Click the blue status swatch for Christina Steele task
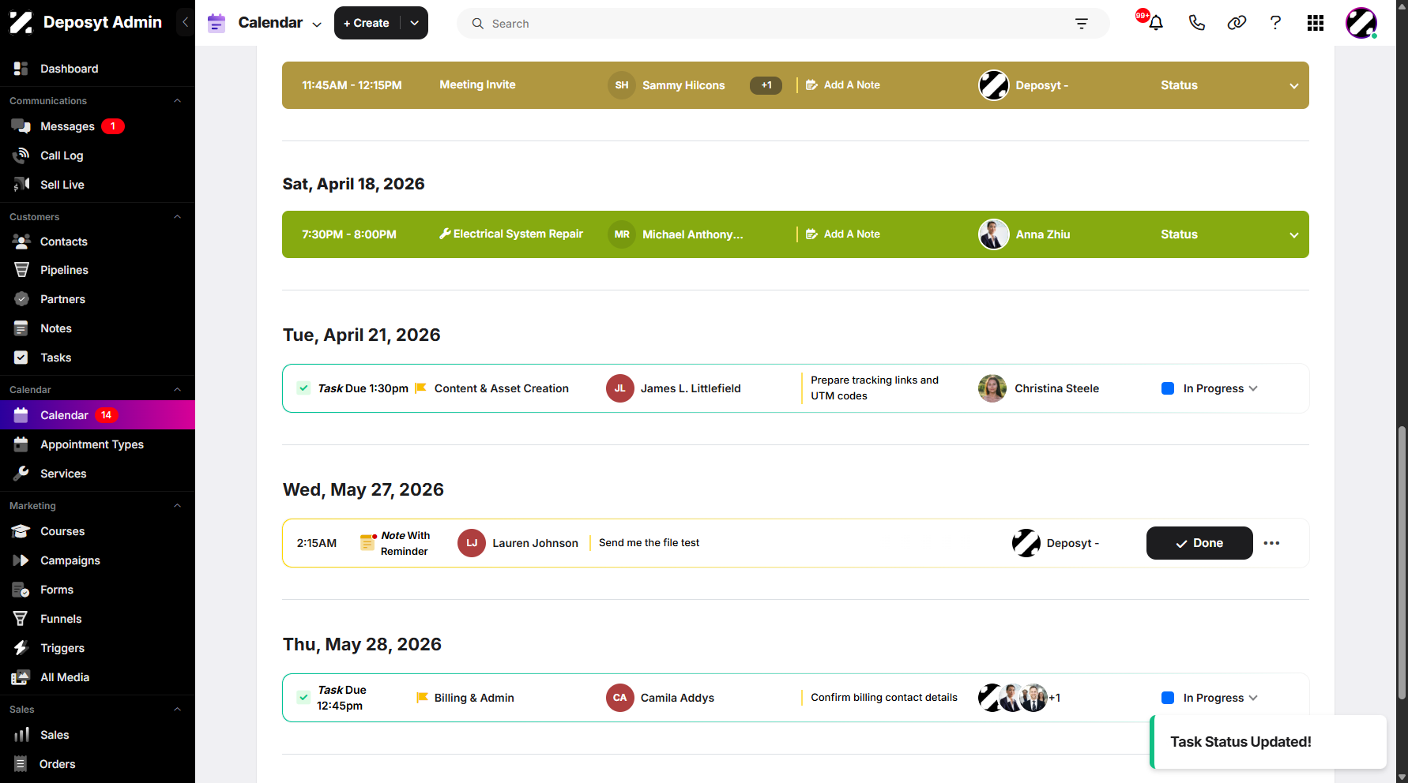Screen dimensions: 1408x783 (x=1168, y=388)
